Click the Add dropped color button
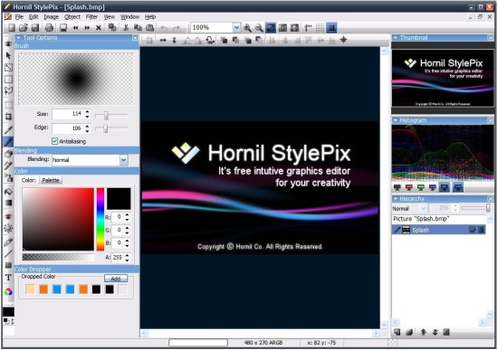Screen dimensions: 498x350 (x=116, y=279)
